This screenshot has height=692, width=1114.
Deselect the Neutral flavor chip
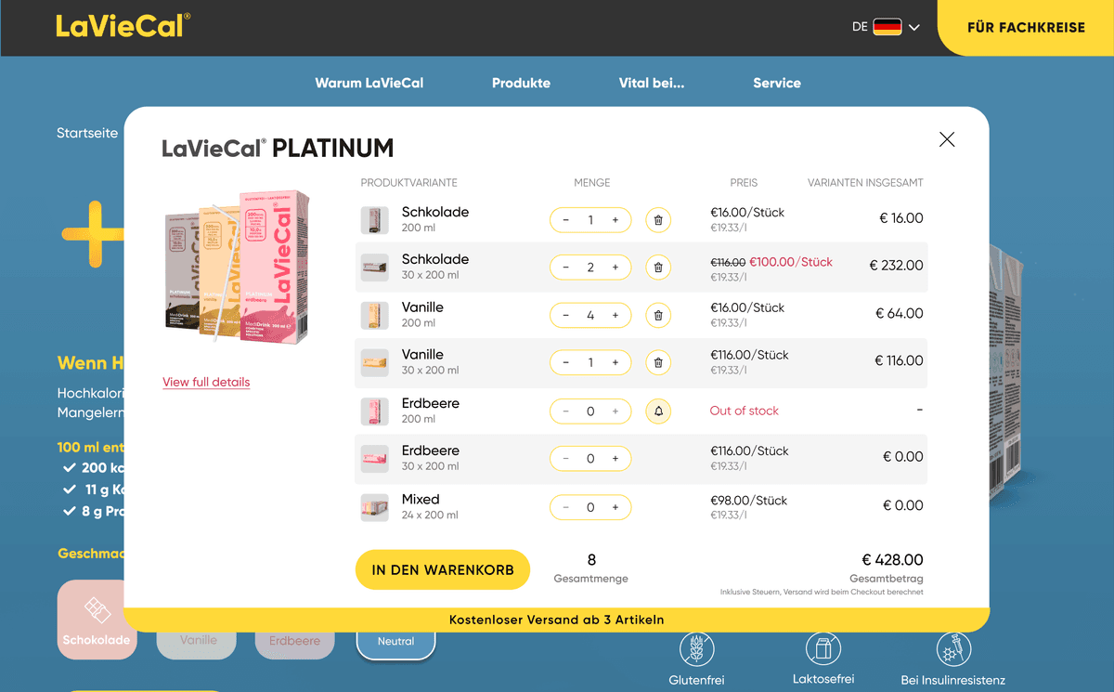click(x=395, y=640)
